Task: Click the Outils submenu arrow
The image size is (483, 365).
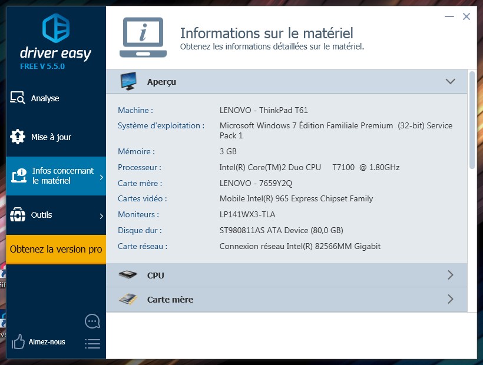Action: (x=101, y=216)
